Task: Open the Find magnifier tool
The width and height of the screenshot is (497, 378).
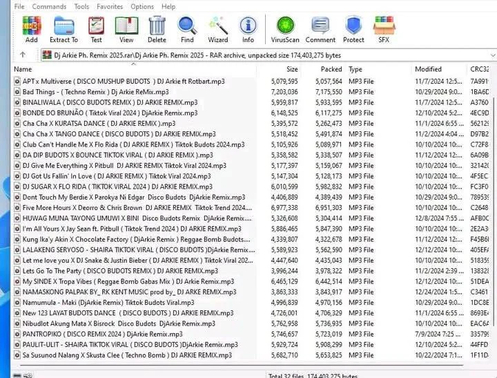Action: point(187,26)
